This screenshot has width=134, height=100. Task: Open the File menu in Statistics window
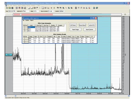coord(24,20)
